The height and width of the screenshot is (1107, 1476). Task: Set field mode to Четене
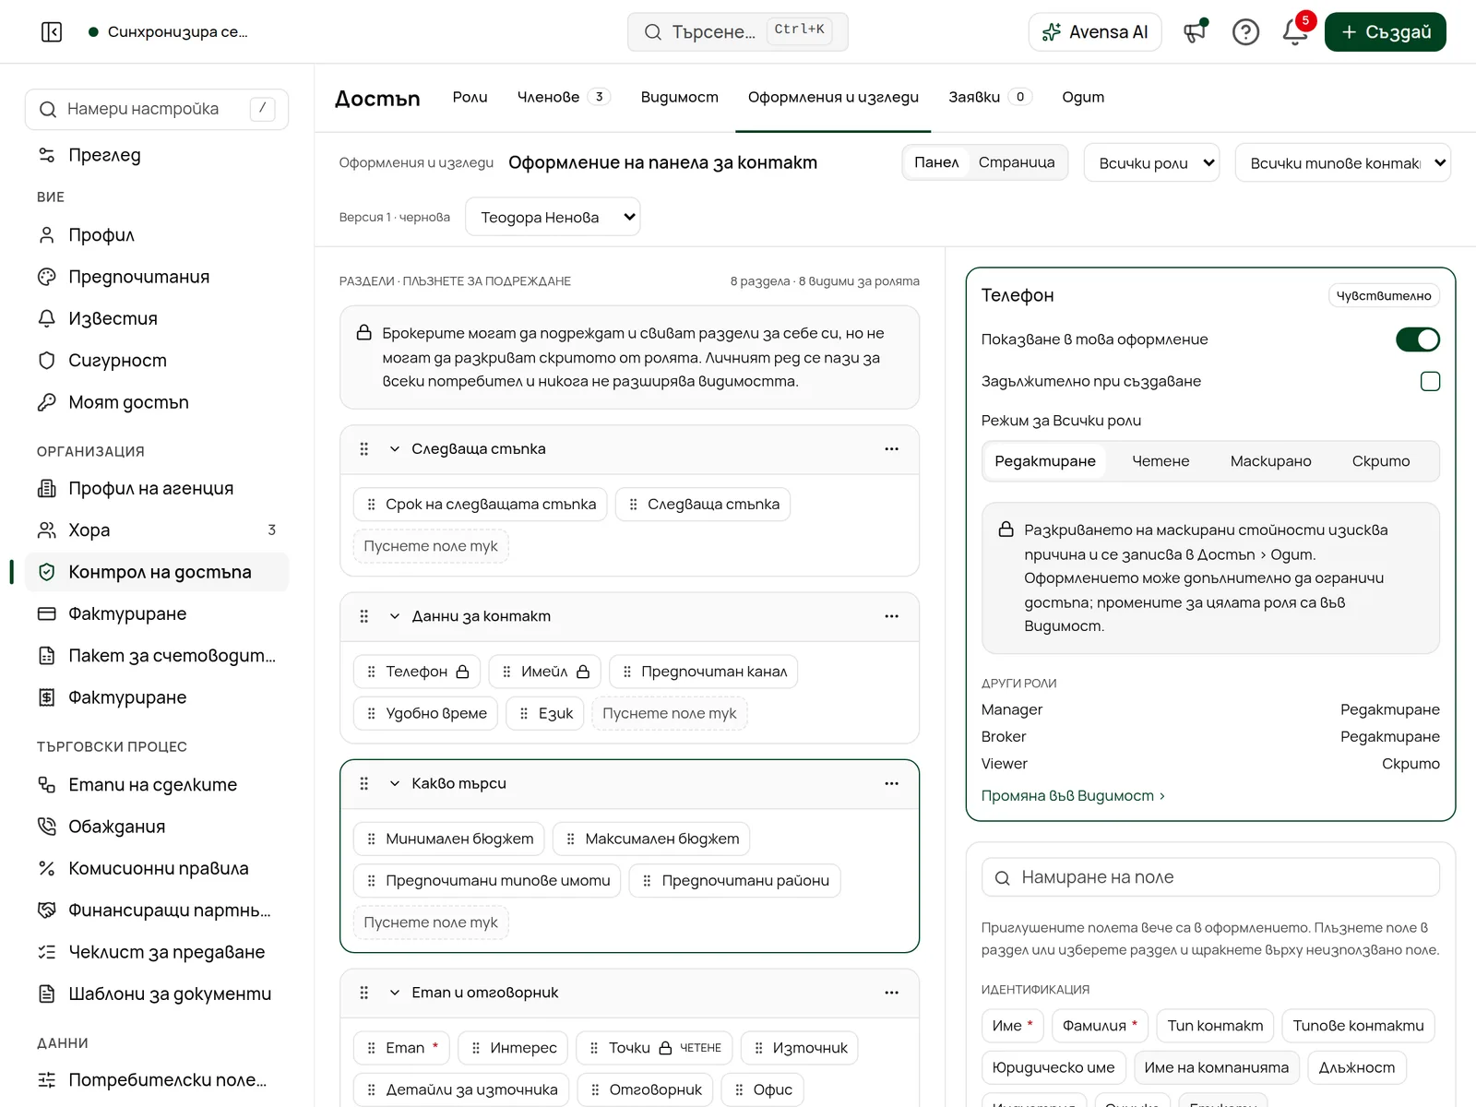click(1161, 461)
